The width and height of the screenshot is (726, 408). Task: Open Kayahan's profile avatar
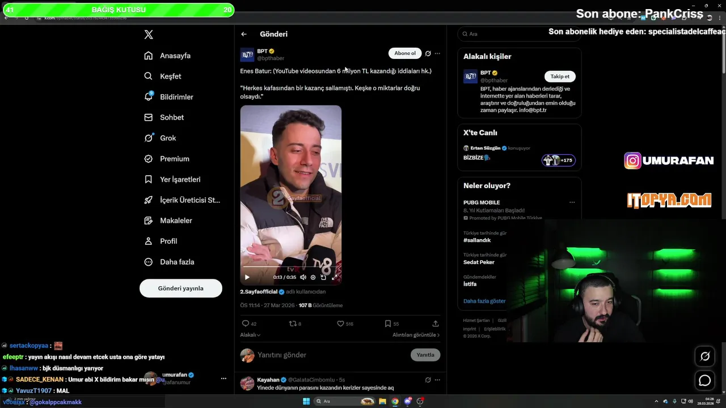(247, 384)
